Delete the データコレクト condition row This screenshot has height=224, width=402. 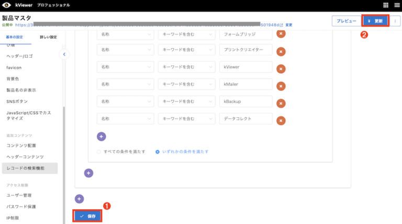tap(281, 120)
